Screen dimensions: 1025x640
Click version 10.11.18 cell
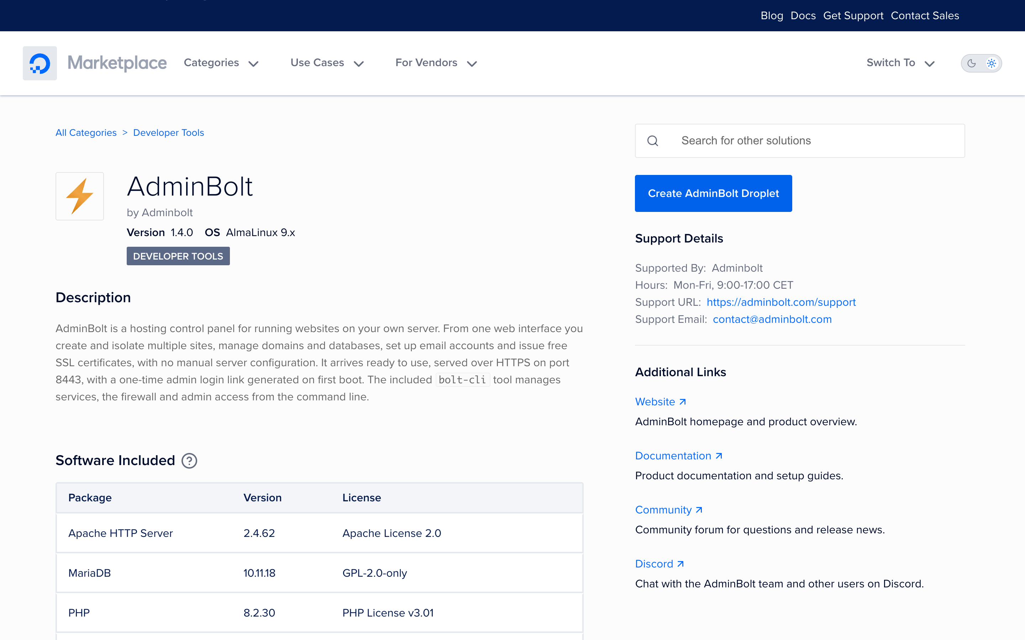(x=259, y=573)
